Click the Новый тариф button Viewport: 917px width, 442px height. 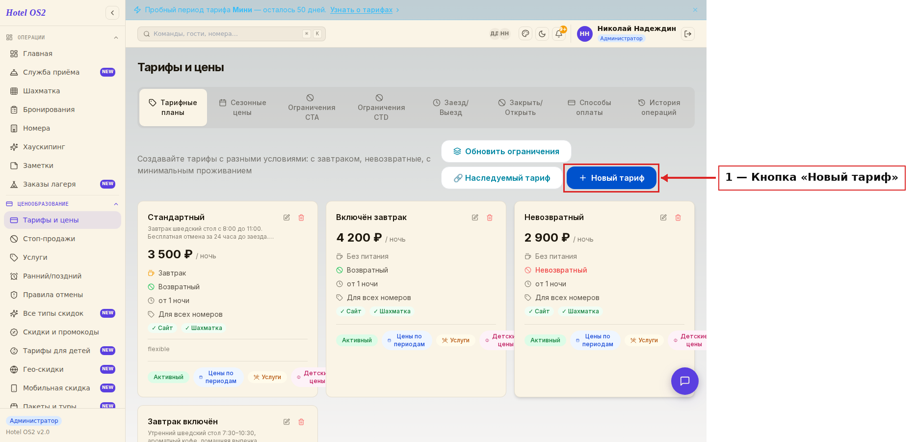(x=611, y=178)
